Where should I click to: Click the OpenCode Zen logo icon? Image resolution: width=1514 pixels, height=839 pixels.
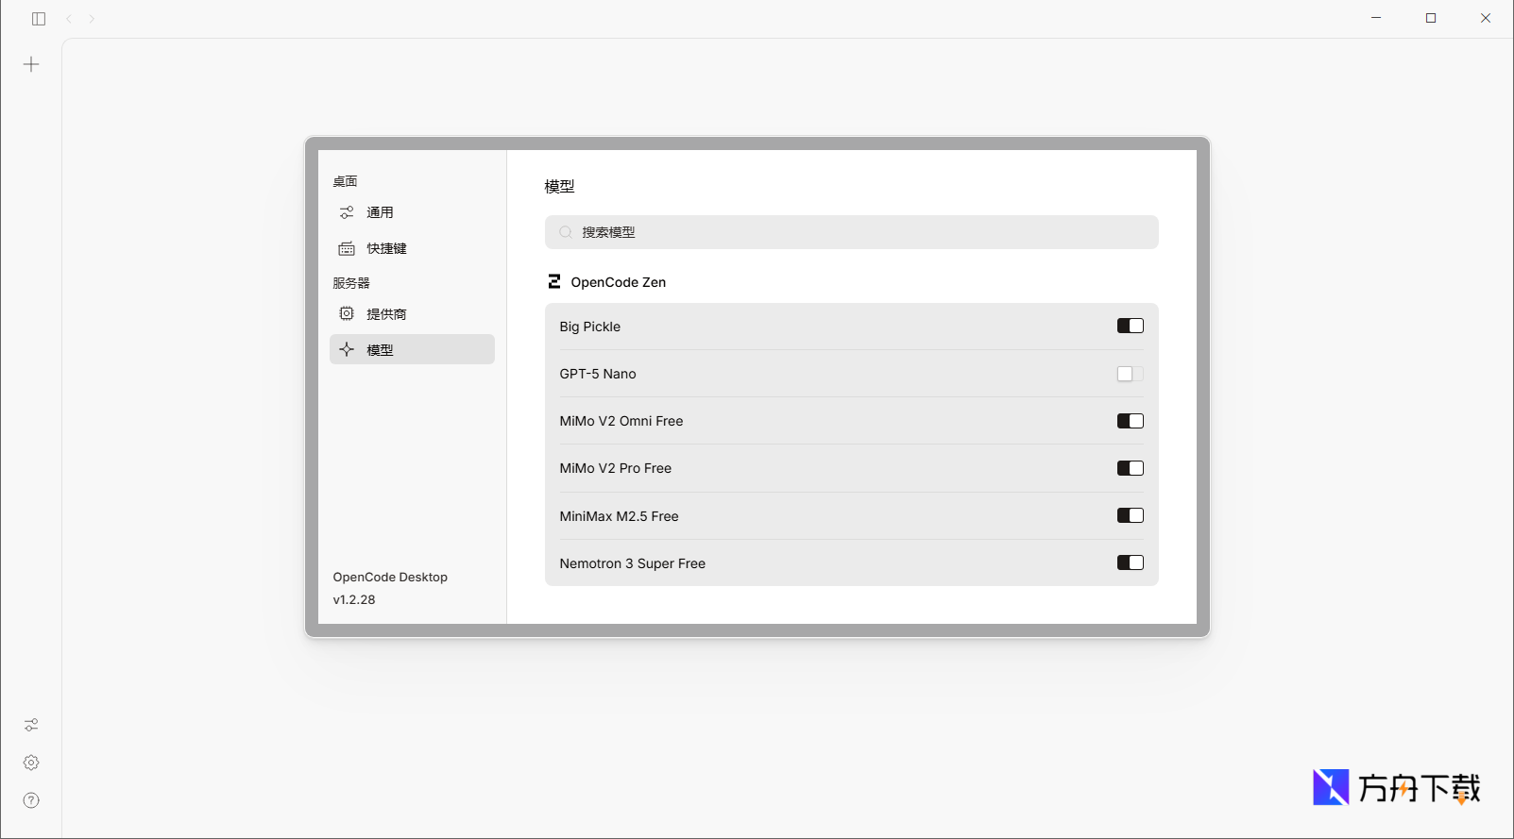554,281
